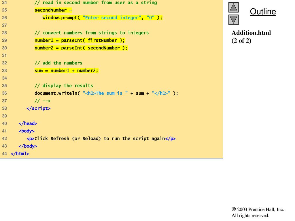Click "// convert numbers from strings to integers" comment
295x221 pixels.
[x=92, y=33]
